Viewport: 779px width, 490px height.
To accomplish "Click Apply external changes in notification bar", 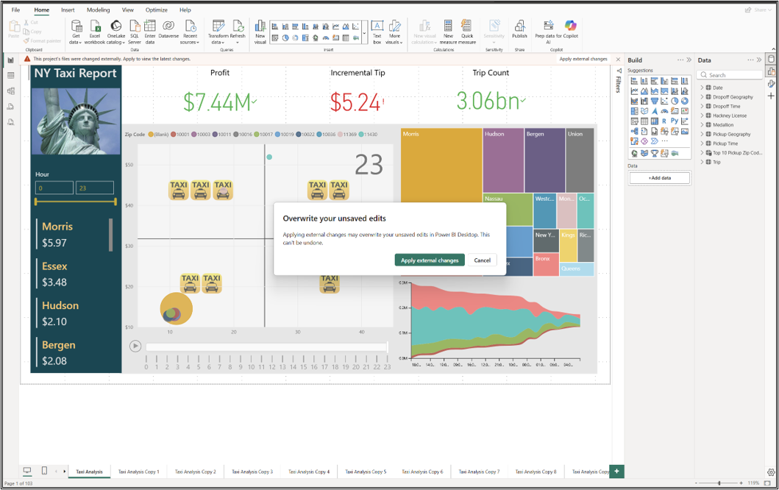I will click(x=583, y=59).
